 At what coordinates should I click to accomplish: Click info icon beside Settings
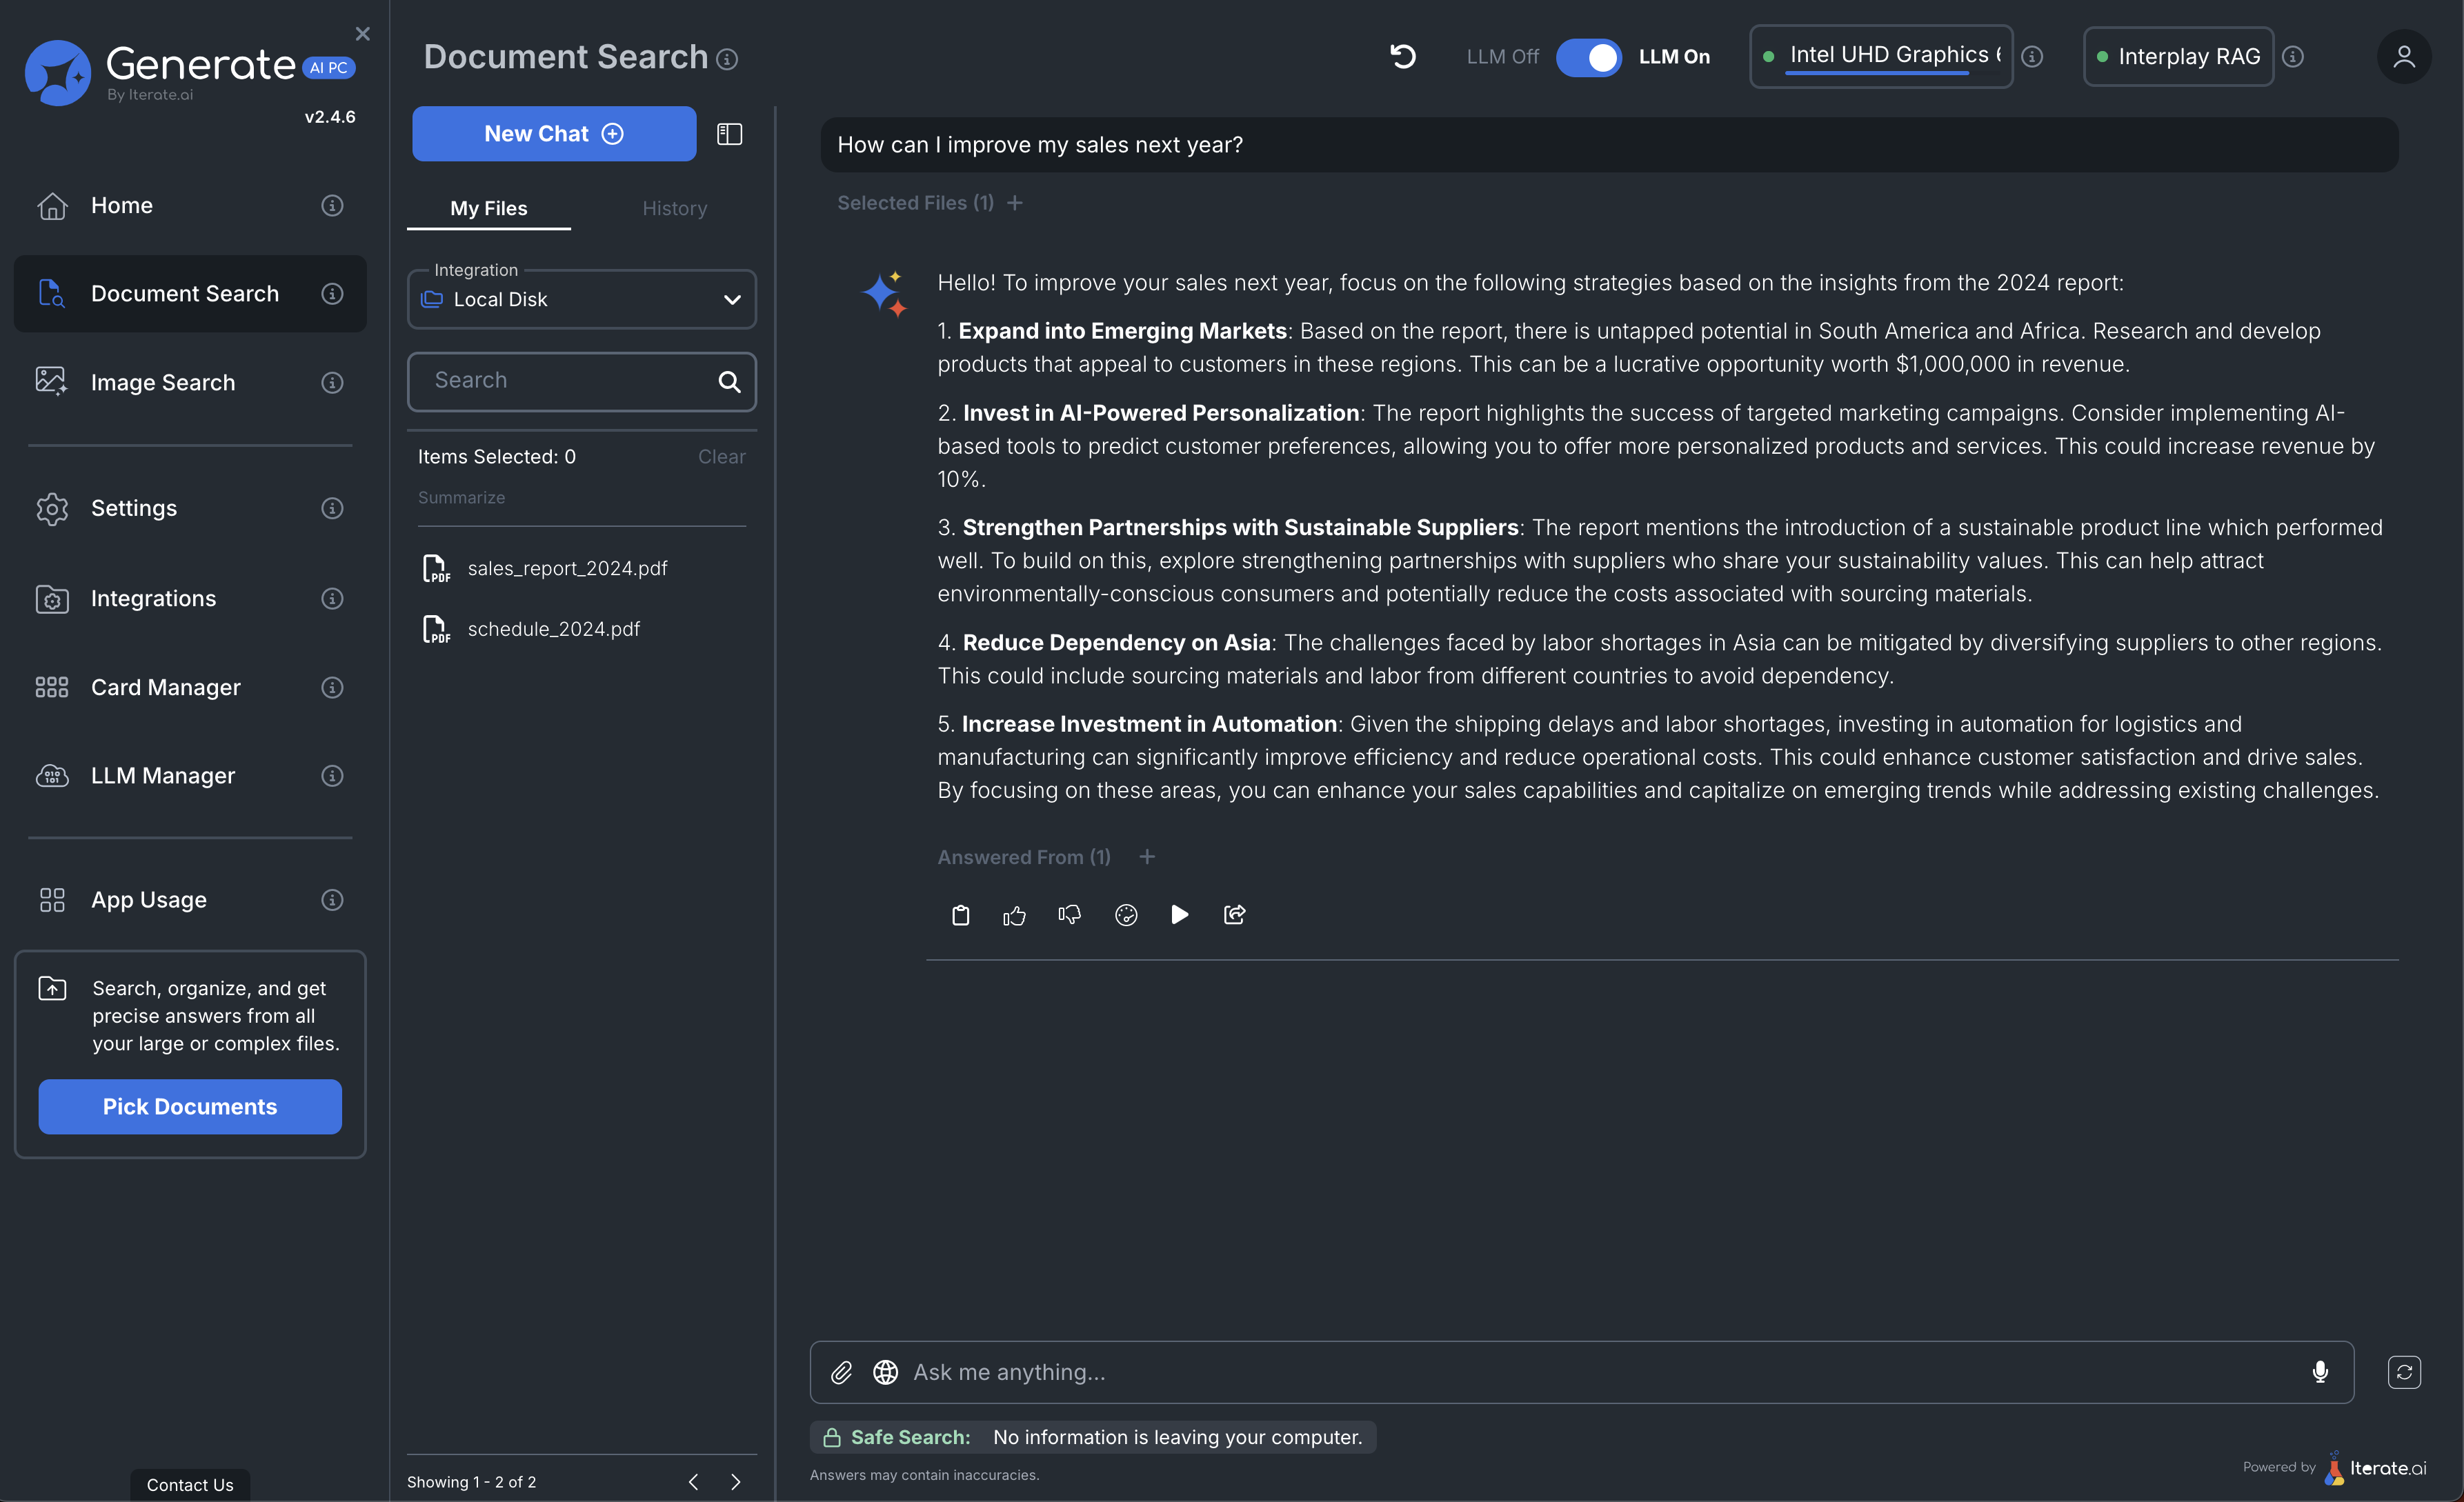[x=332, y=508]
